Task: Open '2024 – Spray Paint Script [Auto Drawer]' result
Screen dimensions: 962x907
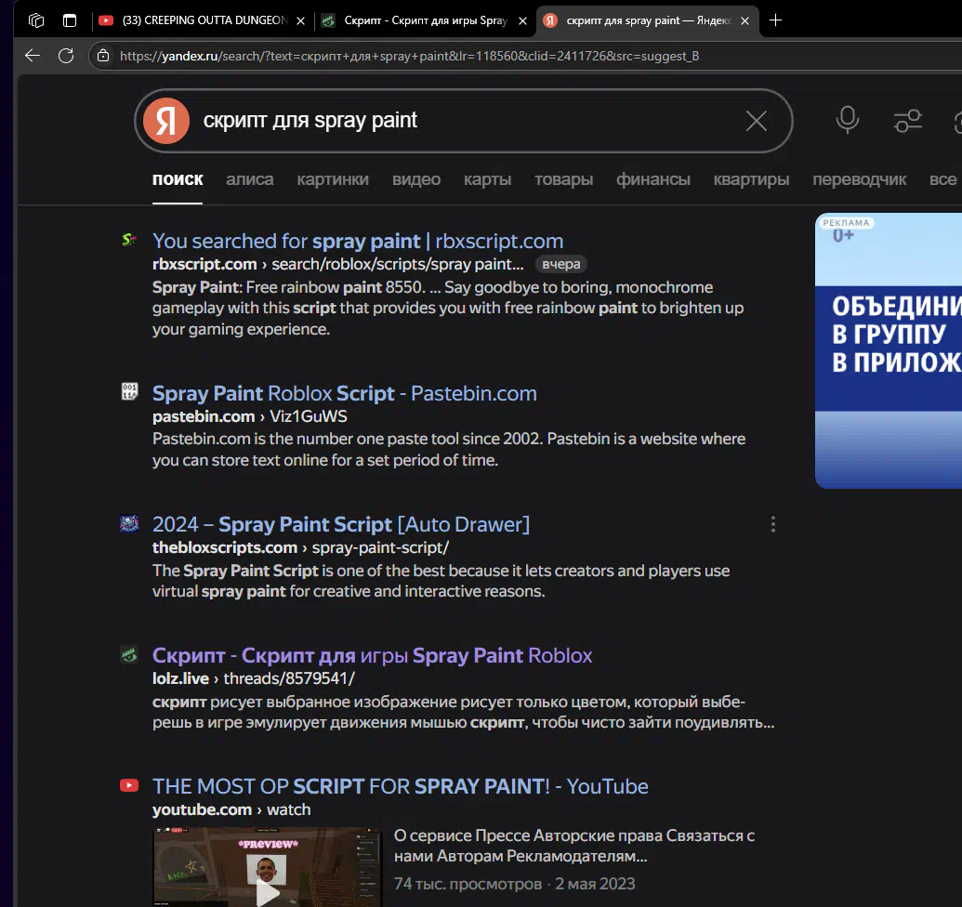Action: (340, 524)
